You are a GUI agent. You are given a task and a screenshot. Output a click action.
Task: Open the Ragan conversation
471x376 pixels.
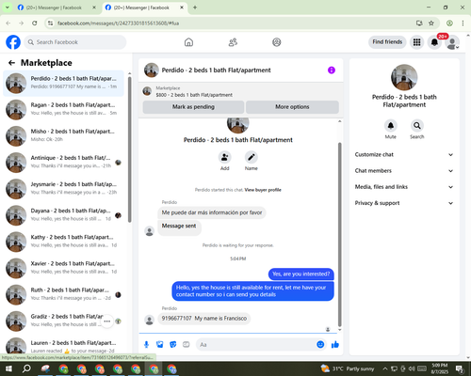click(63, 109)
